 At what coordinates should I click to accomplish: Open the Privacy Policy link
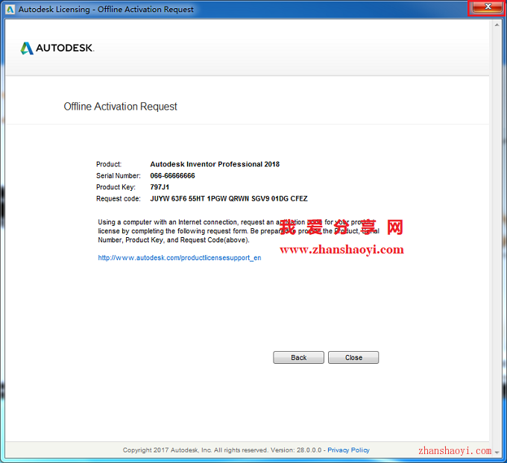point(348,450)
